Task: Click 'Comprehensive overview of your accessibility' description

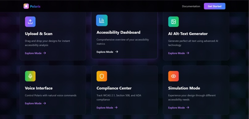Action: click(123, 39)
